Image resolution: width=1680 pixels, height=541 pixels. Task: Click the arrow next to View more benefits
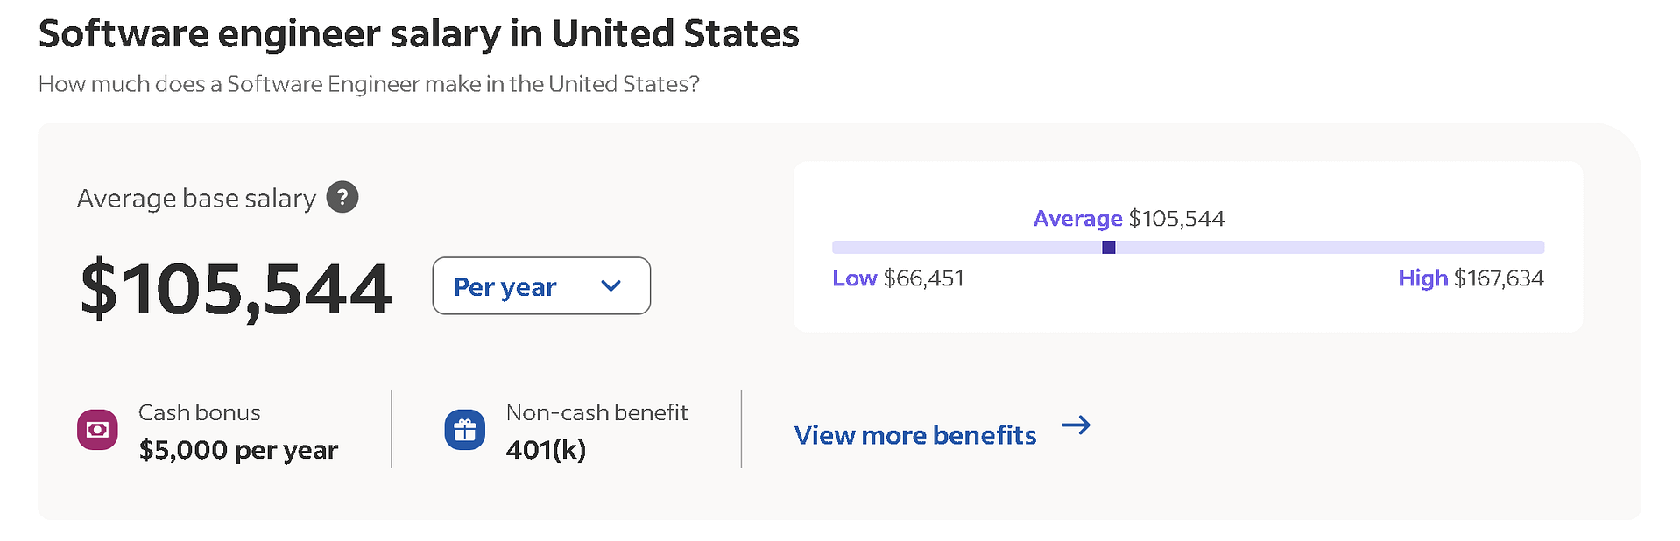1076,425
